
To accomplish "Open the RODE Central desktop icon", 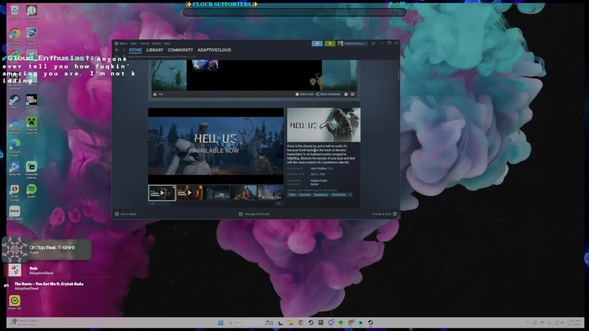I will point(14,213).
